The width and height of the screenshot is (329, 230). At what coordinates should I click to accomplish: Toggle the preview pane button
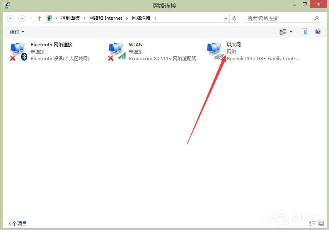click(303, 32)
